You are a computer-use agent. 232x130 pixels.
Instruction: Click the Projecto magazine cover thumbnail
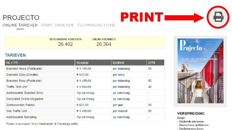(200, 71)
